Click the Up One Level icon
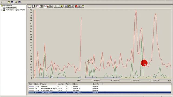 click(9, 2)
